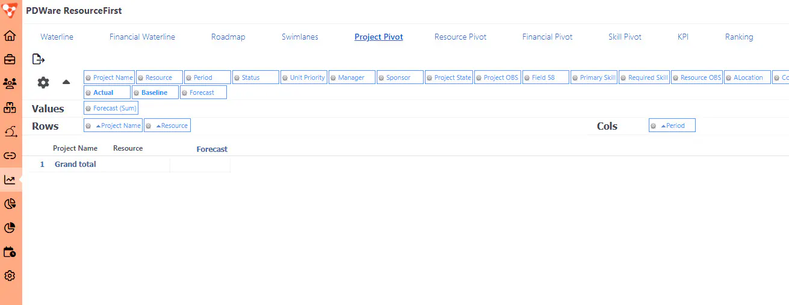Select the Baseline measure chip
The image size is (789, 305).
155,92
